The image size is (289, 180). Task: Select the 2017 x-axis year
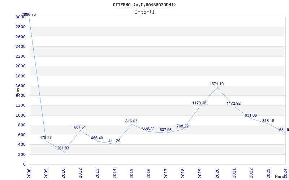[x=166, y=174]
